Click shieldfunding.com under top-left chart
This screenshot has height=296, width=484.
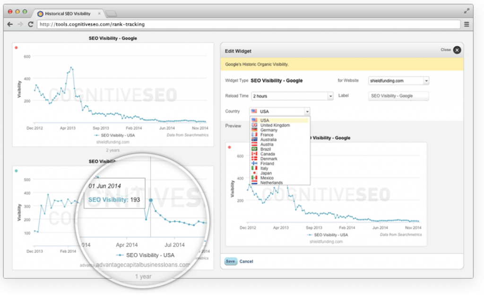tap(112, 142)
